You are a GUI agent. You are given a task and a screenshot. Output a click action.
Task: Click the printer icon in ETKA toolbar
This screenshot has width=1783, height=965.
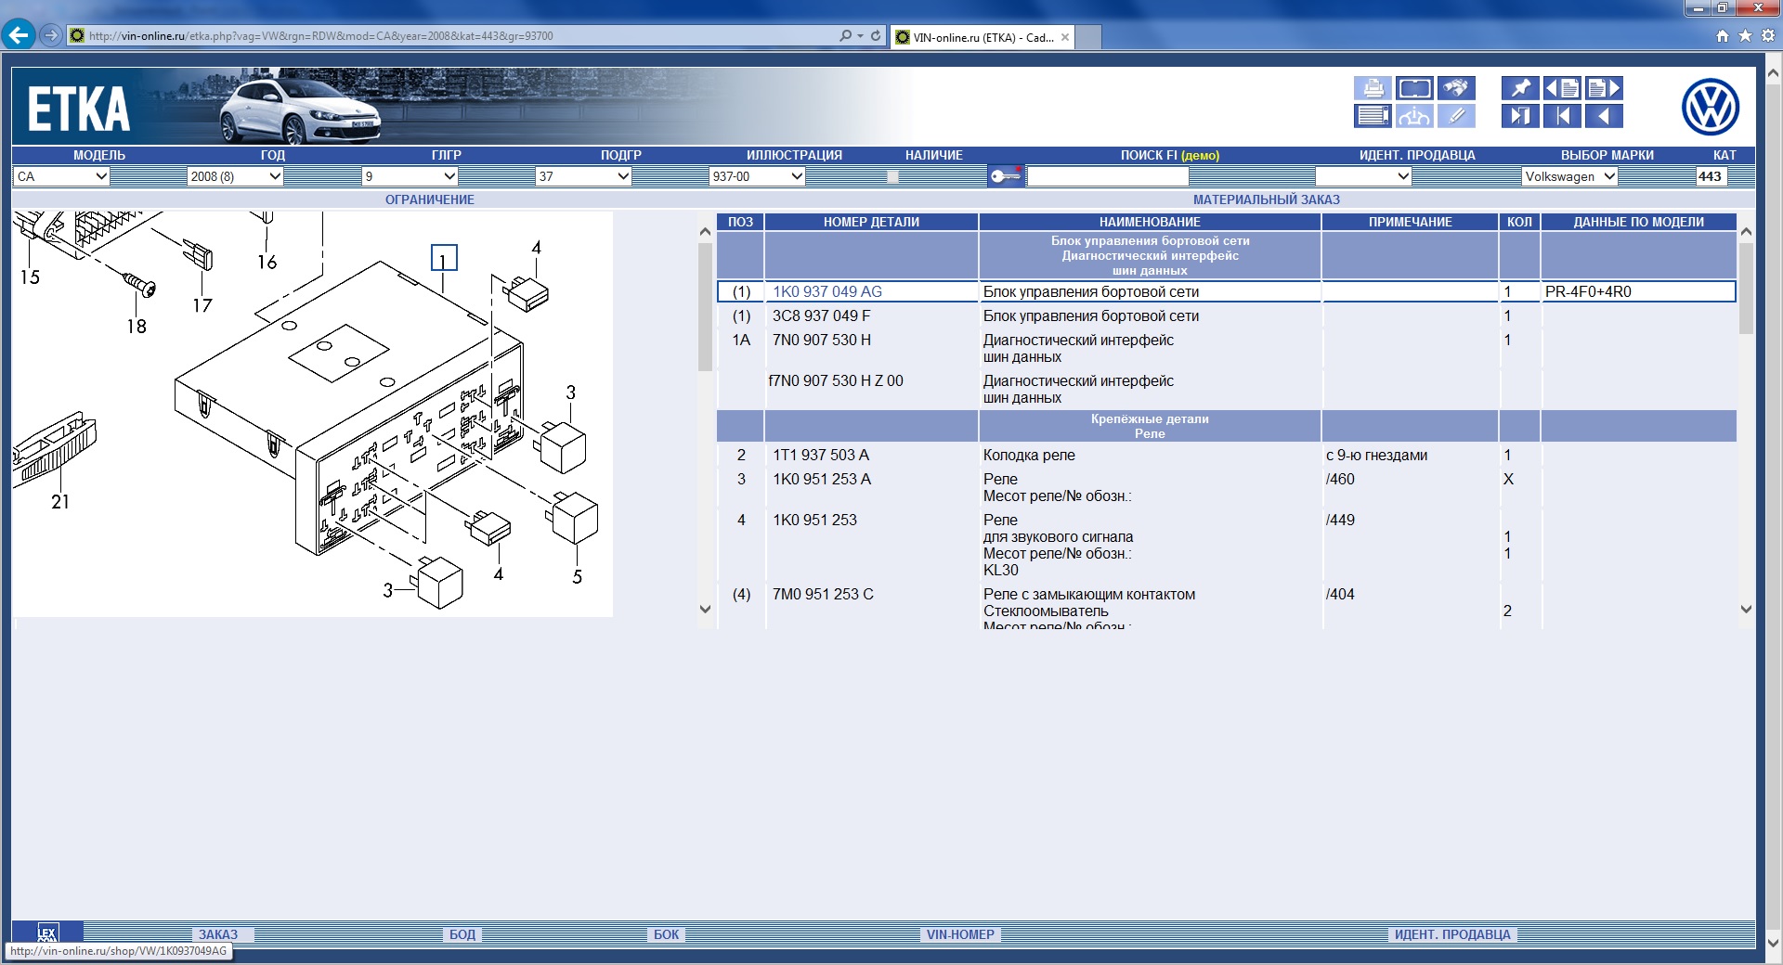(1373, 88)
